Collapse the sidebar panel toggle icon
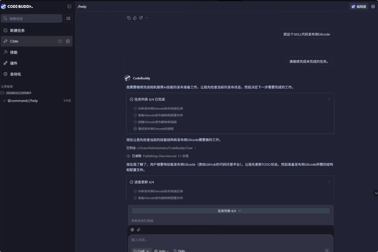The width and height of the screenshot is (378, 252). point(69,6)
